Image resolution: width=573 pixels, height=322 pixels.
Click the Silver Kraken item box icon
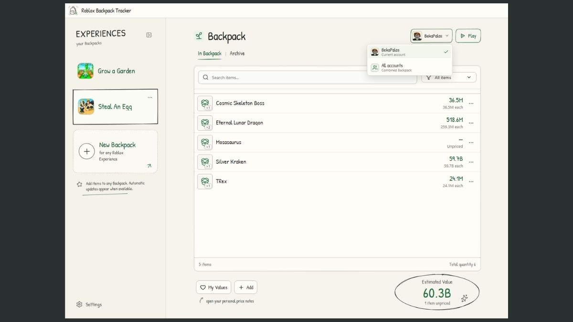point(205,162)
